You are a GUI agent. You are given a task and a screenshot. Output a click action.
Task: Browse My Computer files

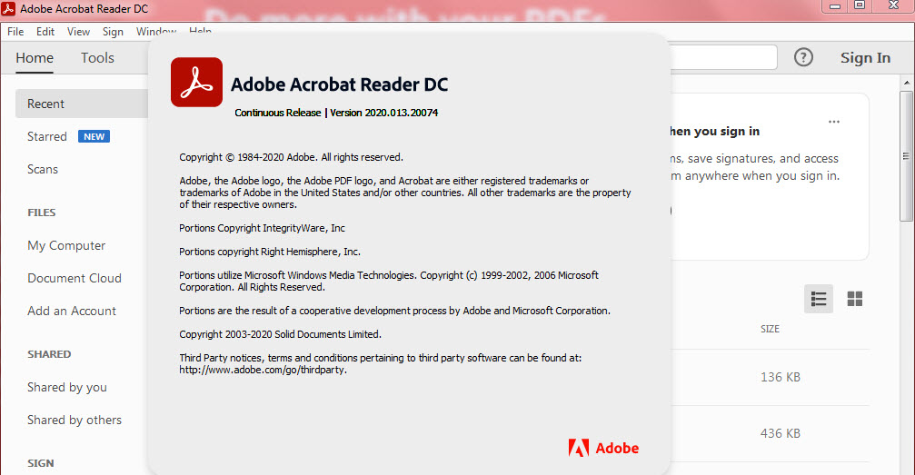pyautogui.click(x=66, y=245)
